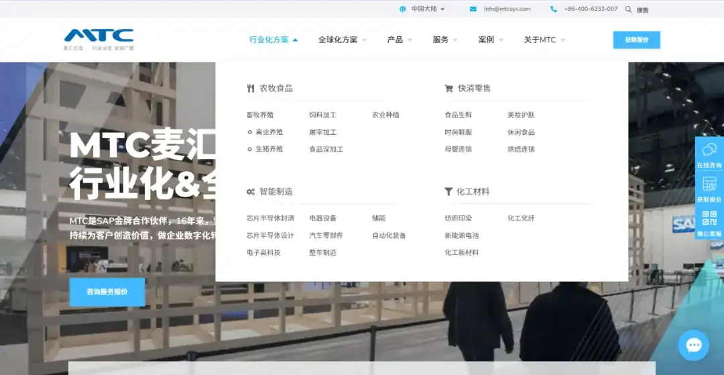Select 汽车零部件 menu entry

click(326, 235)
